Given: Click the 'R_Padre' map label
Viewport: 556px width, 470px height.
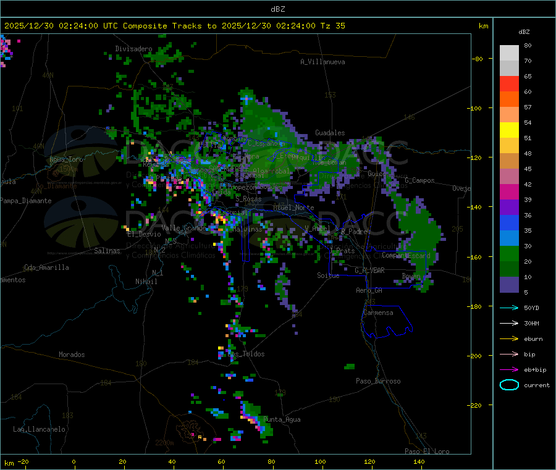Looking at the screenshot, I should tap(354, 232).
